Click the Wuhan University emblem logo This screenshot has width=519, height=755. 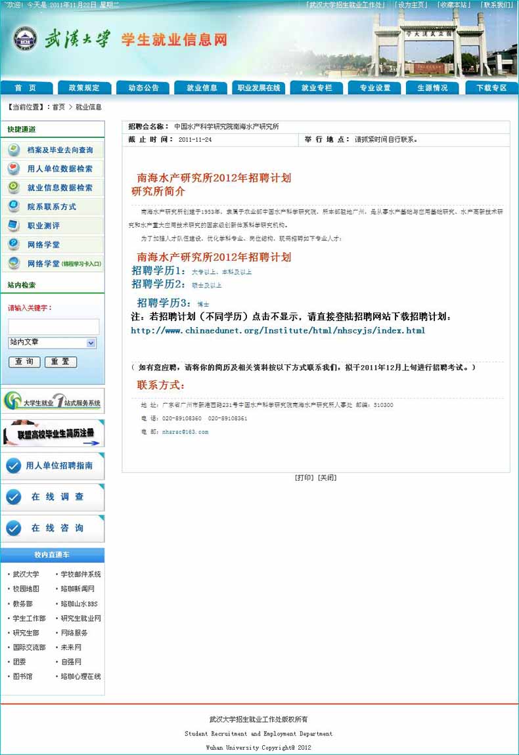point(25,39)
